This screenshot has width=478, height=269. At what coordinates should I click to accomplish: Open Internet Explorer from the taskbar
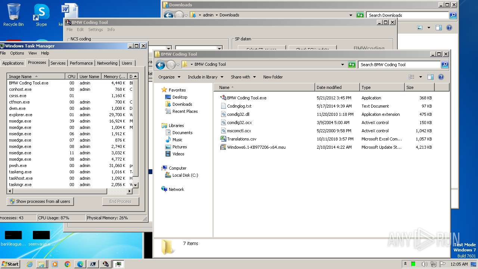tap(30, 264)
